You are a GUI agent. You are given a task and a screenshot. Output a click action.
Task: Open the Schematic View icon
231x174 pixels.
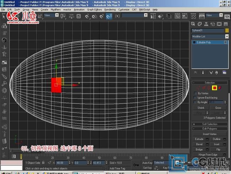click(184, 16)
